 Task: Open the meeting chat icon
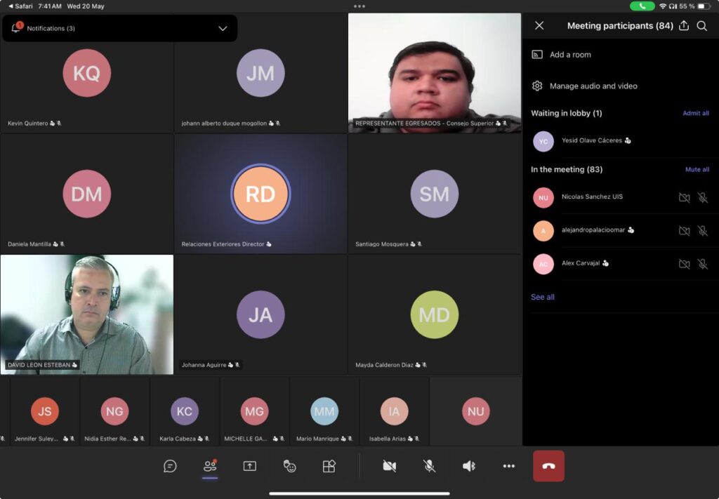point(170,466)
